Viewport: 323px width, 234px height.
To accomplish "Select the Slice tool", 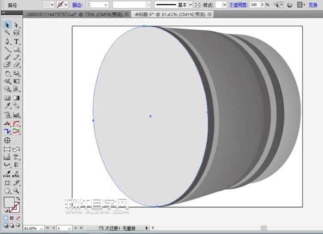I will [16, 183].
